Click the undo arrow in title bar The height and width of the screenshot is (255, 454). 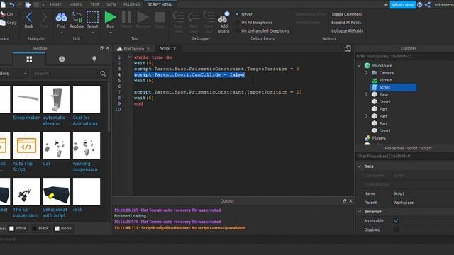tap(11, 4)
